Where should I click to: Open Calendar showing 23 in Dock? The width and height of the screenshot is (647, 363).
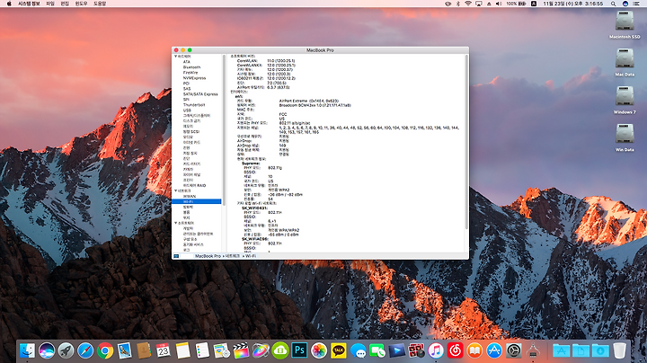coord(164,350)
